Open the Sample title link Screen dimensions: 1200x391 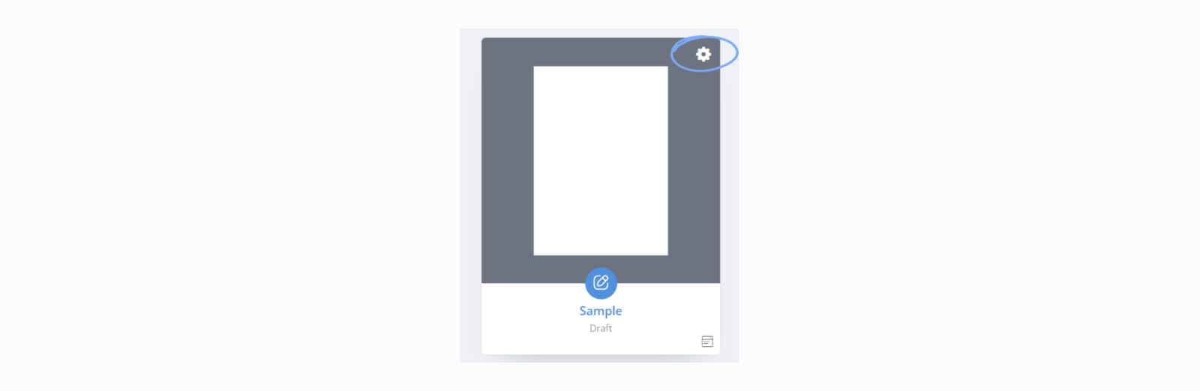tap(601, 311)
